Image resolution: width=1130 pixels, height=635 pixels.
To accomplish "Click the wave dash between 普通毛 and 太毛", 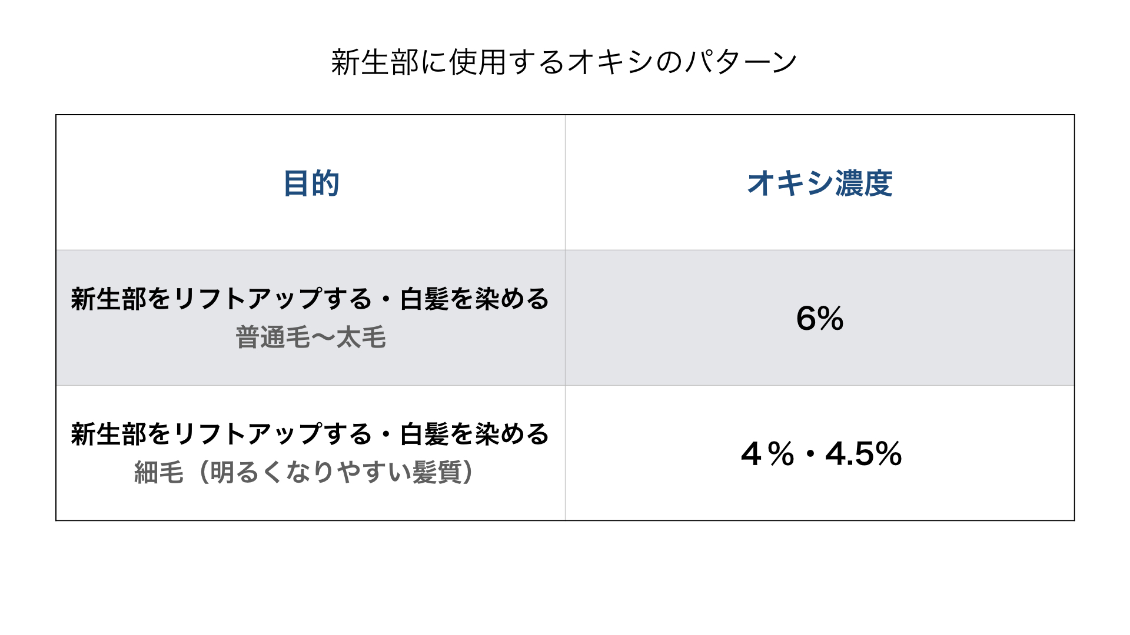I will [323, 338].
